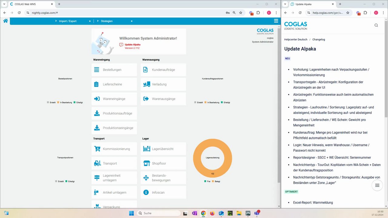Toggle the Frei legend swatch under Lagerauslastung
The width and height of the screenshot is (388, 218).
(206, 181)
